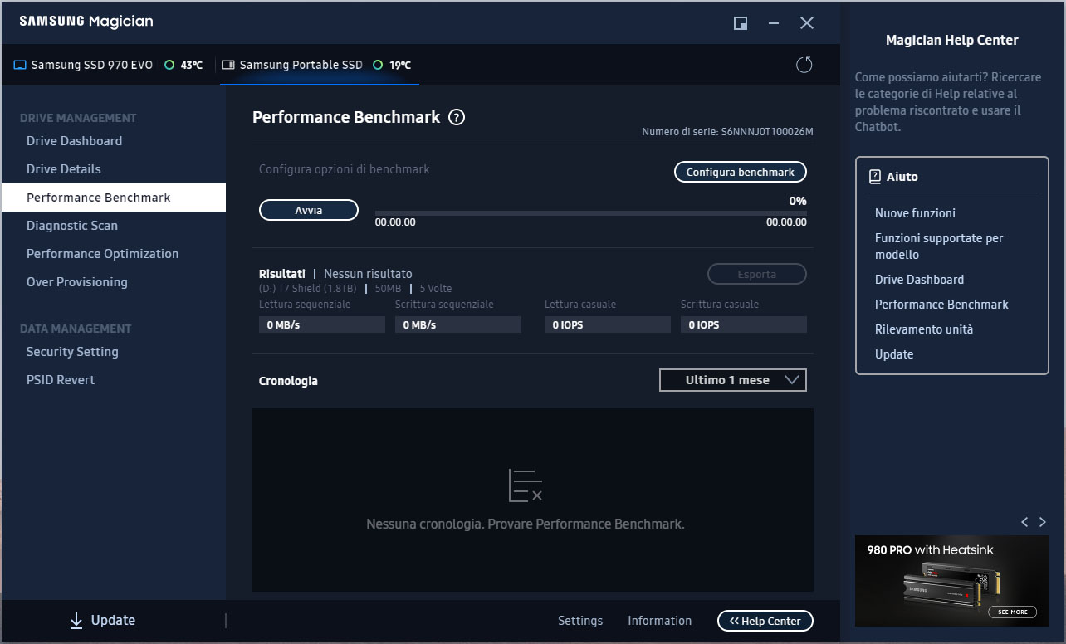Open the Performance Benchmark help question mark
The image size is (1066, 644).
457,117
